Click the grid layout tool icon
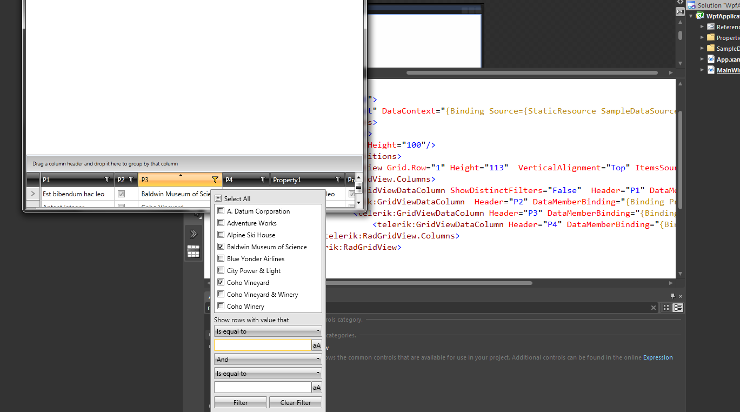Viewport: 740px width, 412px height. point(194,251)
